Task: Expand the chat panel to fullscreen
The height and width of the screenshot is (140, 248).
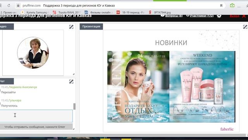Action: [71, 82]
